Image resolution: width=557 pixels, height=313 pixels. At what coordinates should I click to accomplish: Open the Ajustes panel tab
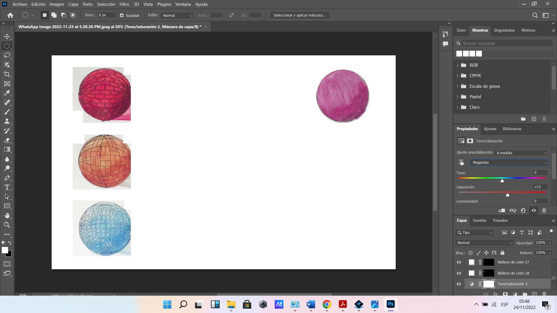click(490, 129)
